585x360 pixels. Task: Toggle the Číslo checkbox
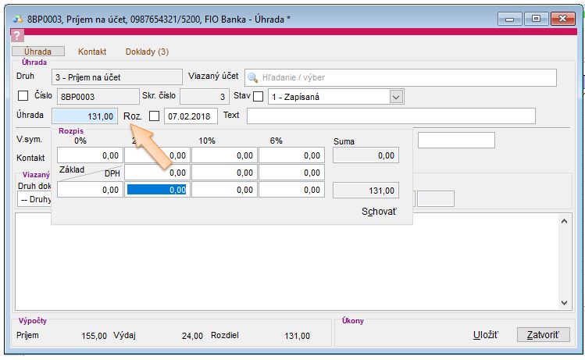(x=23, y=96)
